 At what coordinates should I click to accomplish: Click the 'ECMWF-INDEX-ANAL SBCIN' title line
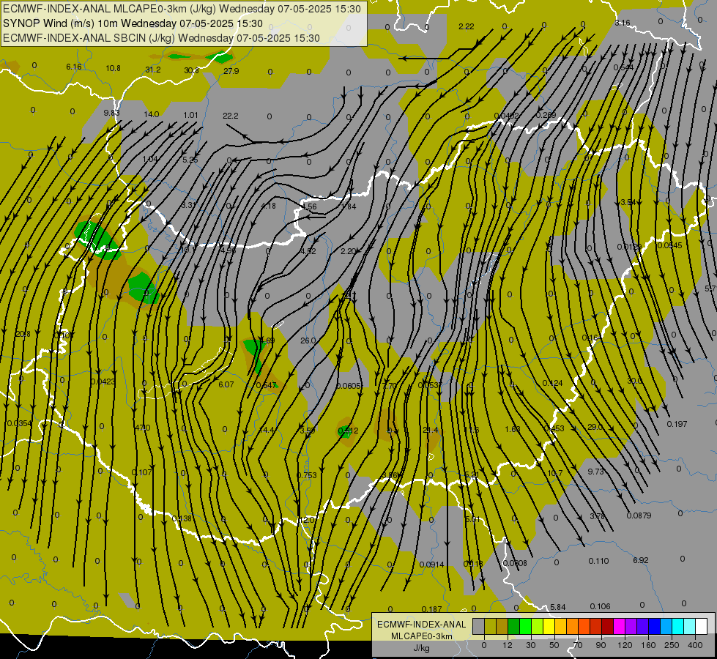pyautogui.click(x=161, y=38)
